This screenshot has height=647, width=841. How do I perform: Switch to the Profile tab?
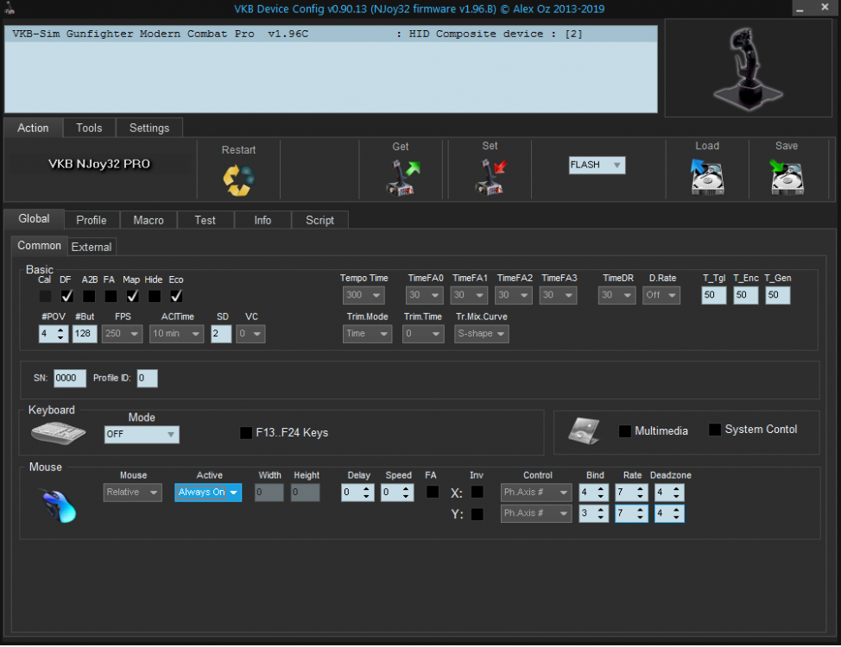click(x=91, y=220)
